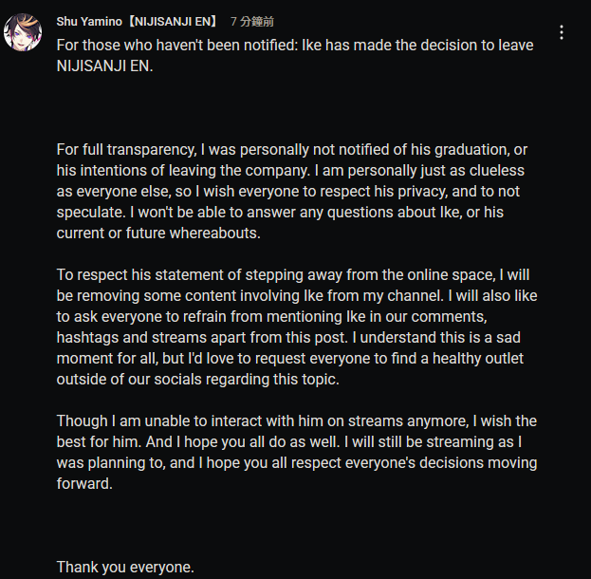Click the line starting "speculate. I won't be able"
The width and height of the screenshot is (591, 579).
pyautogui.click(x=280, y=213)
